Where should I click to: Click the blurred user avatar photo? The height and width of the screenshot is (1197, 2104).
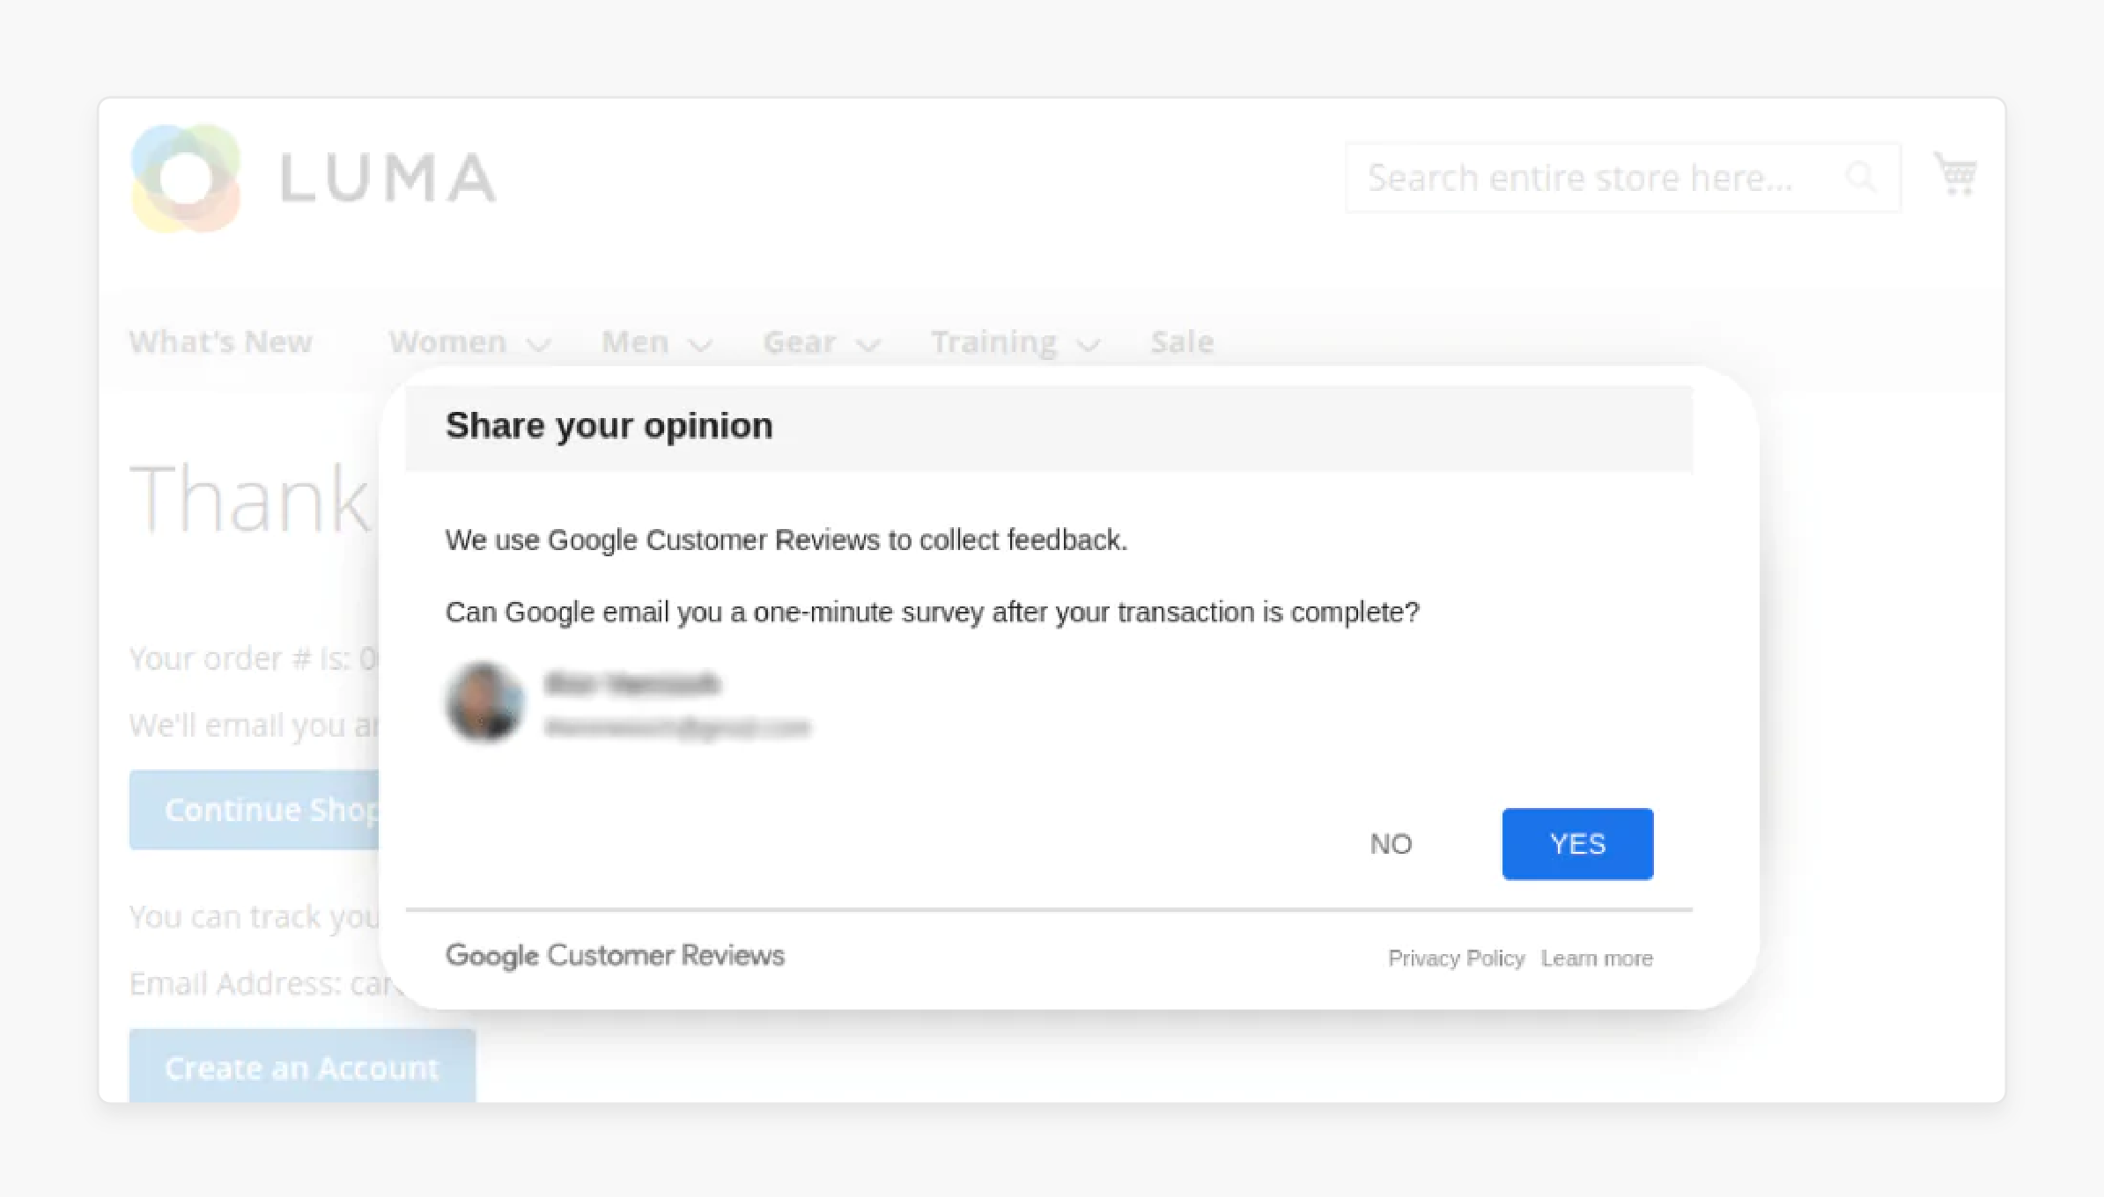(x=486, y=703)
